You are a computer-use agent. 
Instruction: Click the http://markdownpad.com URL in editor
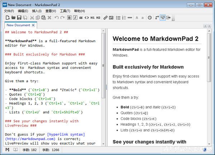30,139
